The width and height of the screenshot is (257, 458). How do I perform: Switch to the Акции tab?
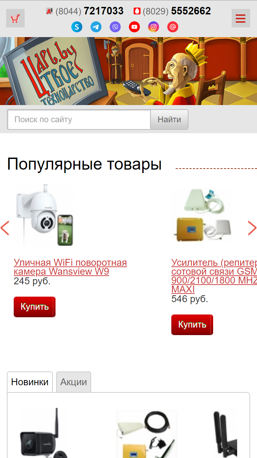click(74, 382)
